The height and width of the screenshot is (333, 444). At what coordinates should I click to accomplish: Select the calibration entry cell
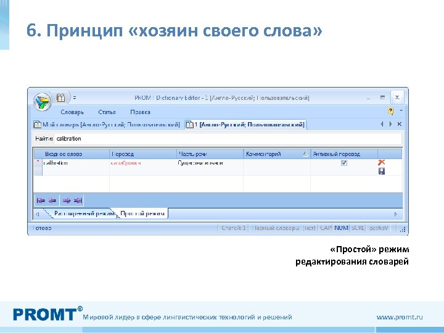[76, 163]
